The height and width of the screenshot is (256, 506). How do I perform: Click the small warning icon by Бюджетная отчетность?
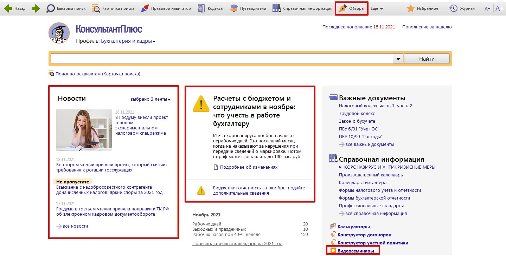(201, 191)
